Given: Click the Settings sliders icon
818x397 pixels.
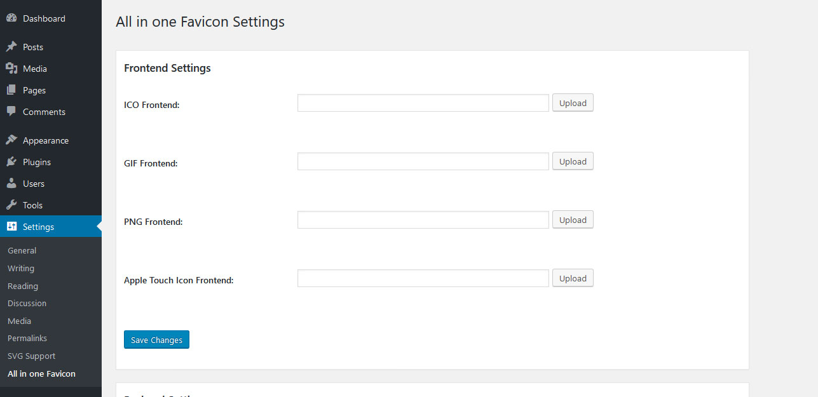Looking at the screenshot, I should pyautogui.click(x=11, y=227).
